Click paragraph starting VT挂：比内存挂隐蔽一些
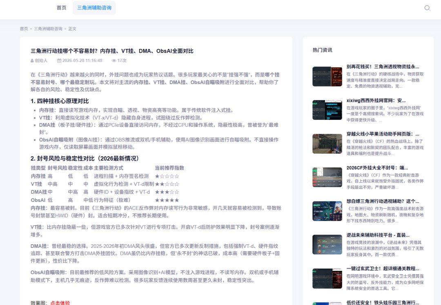 coord(155,230)
